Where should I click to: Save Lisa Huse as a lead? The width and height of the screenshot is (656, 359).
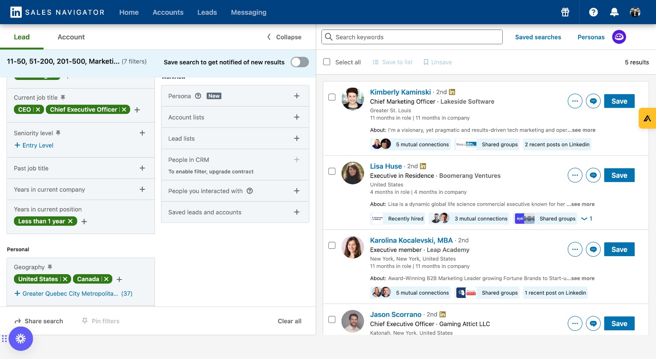619,175
